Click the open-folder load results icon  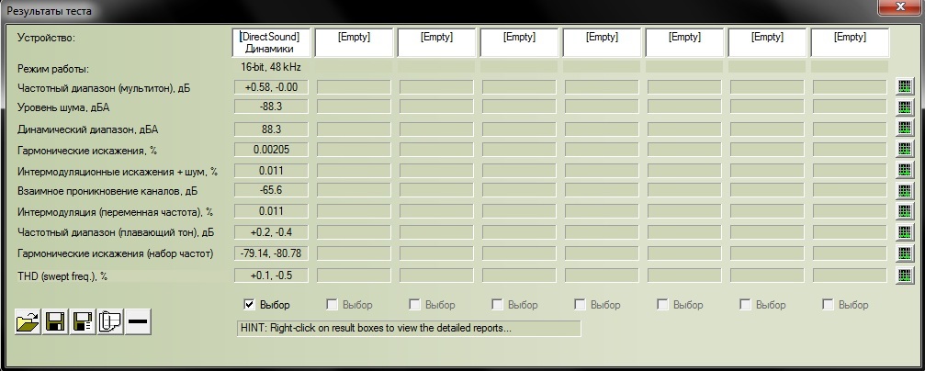click(x=28, y=322)
